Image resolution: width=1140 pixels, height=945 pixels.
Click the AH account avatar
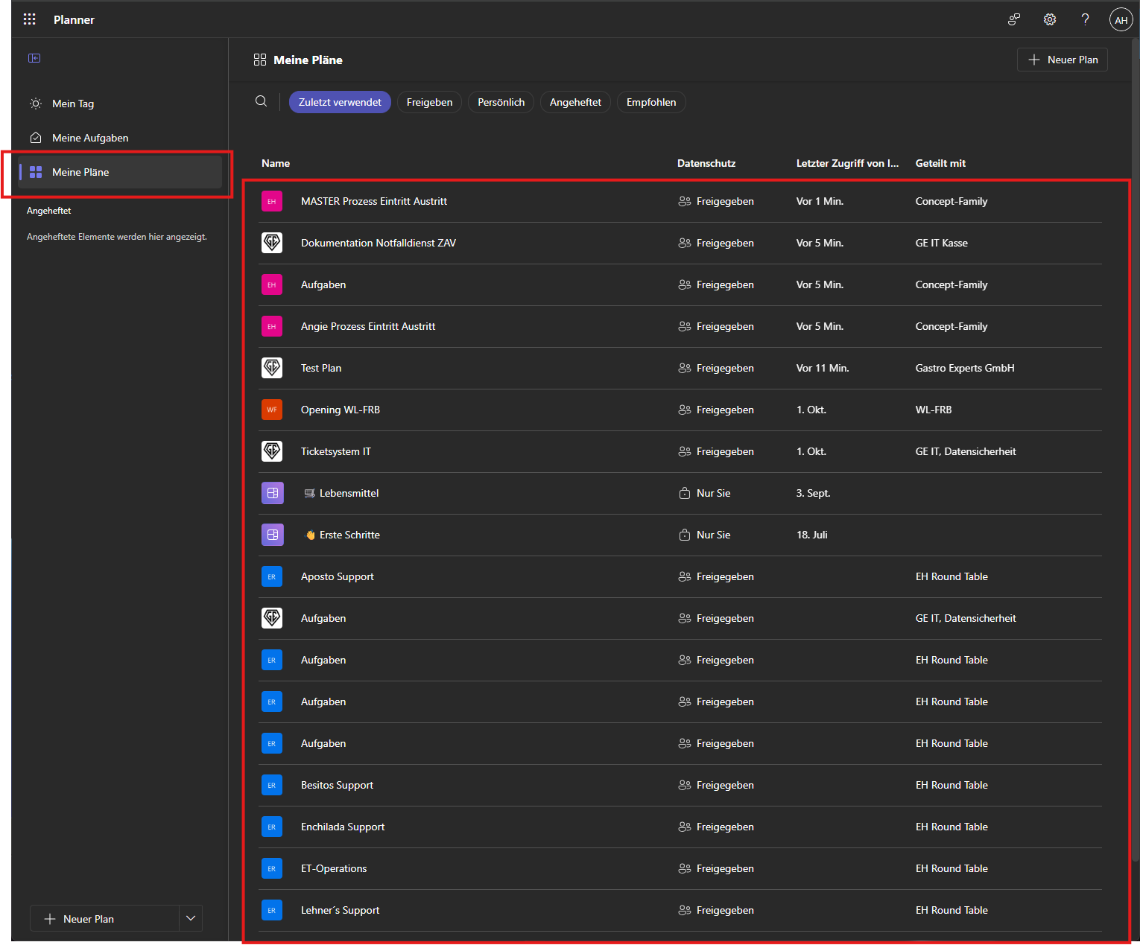tap(1121, 20)
